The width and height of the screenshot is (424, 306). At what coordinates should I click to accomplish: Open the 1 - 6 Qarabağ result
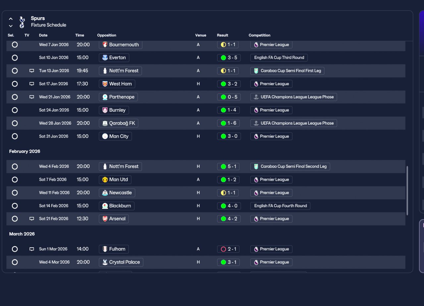tap(229, 123)
